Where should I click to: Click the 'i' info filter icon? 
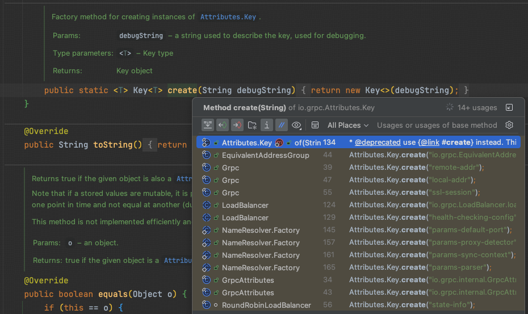click(x=267, y=125)
